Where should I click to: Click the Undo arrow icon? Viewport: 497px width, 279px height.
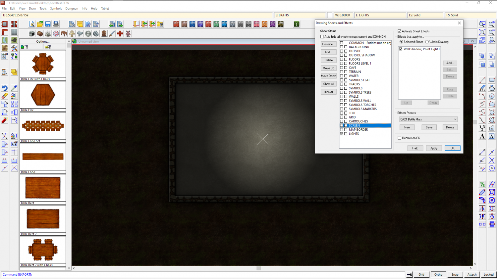5,88
